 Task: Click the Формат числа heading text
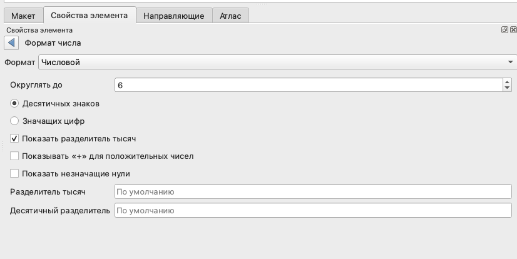(x=53, y=43)
